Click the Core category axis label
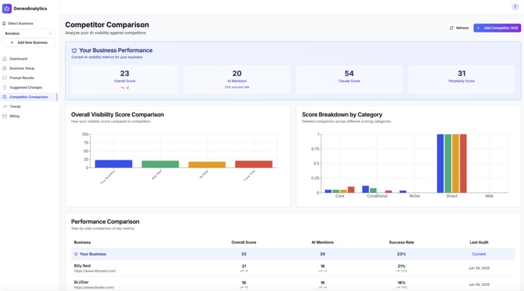Screen dimensions: 524x291 pos(339,196)
